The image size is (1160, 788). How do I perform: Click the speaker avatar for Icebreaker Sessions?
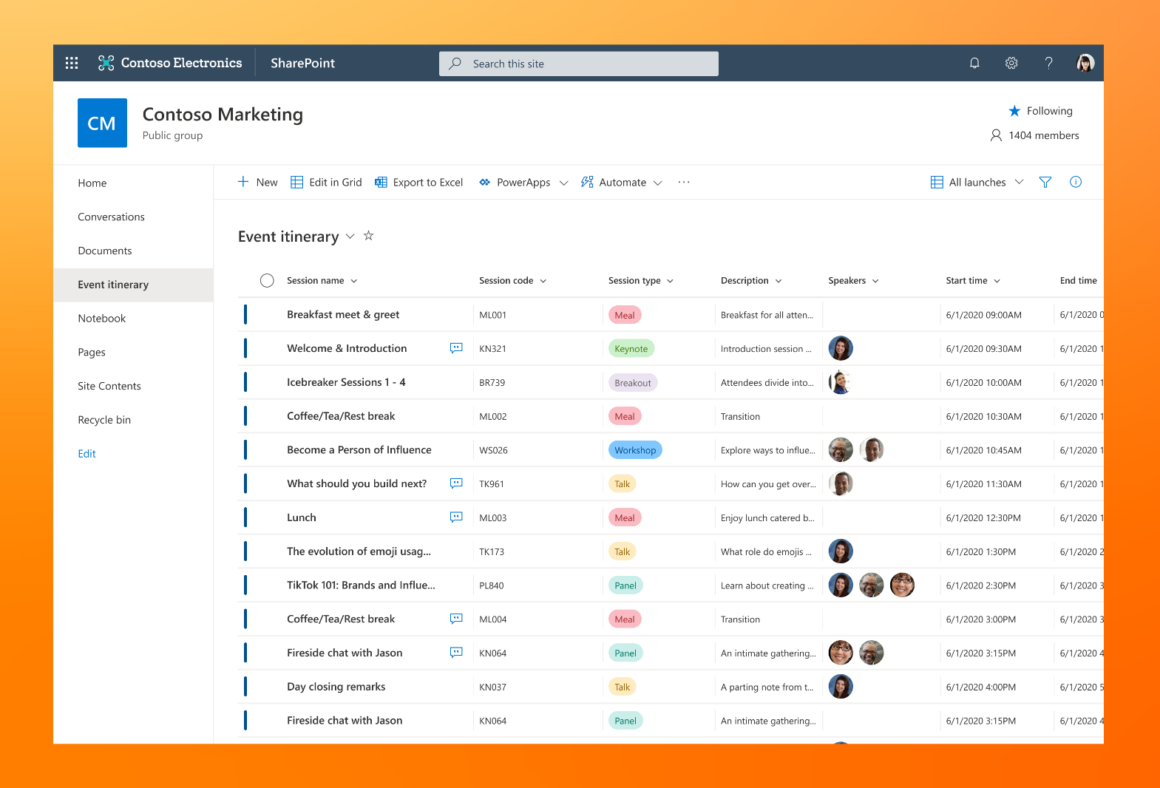pyautogui.click(x=841, y=382)
